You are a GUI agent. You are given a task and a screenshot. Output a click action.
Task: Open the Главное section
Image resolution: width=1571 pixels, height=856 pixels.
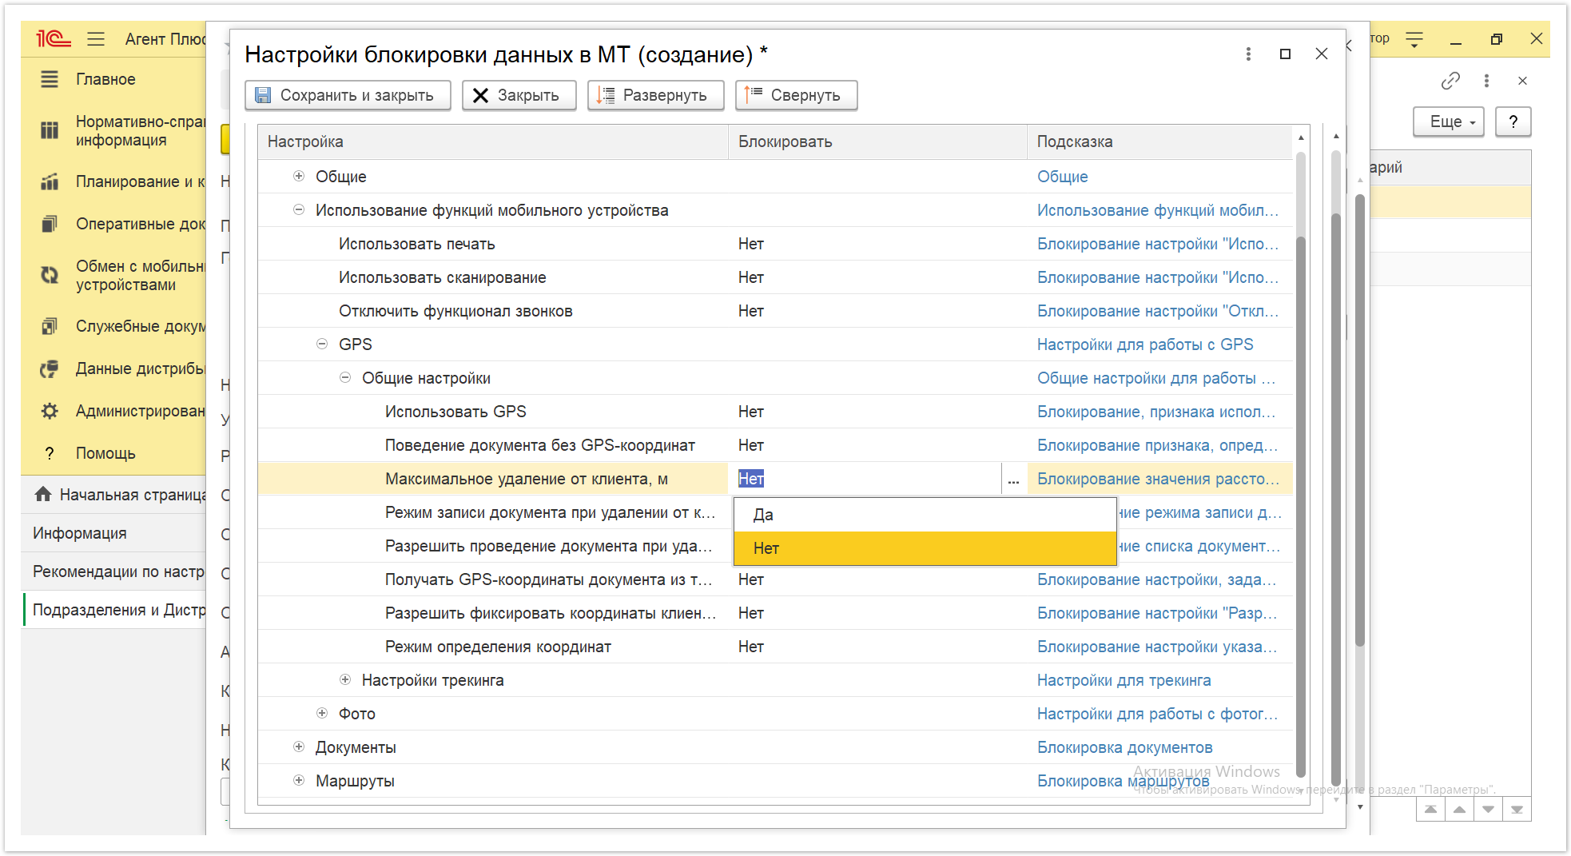click(x=105, y=79)
